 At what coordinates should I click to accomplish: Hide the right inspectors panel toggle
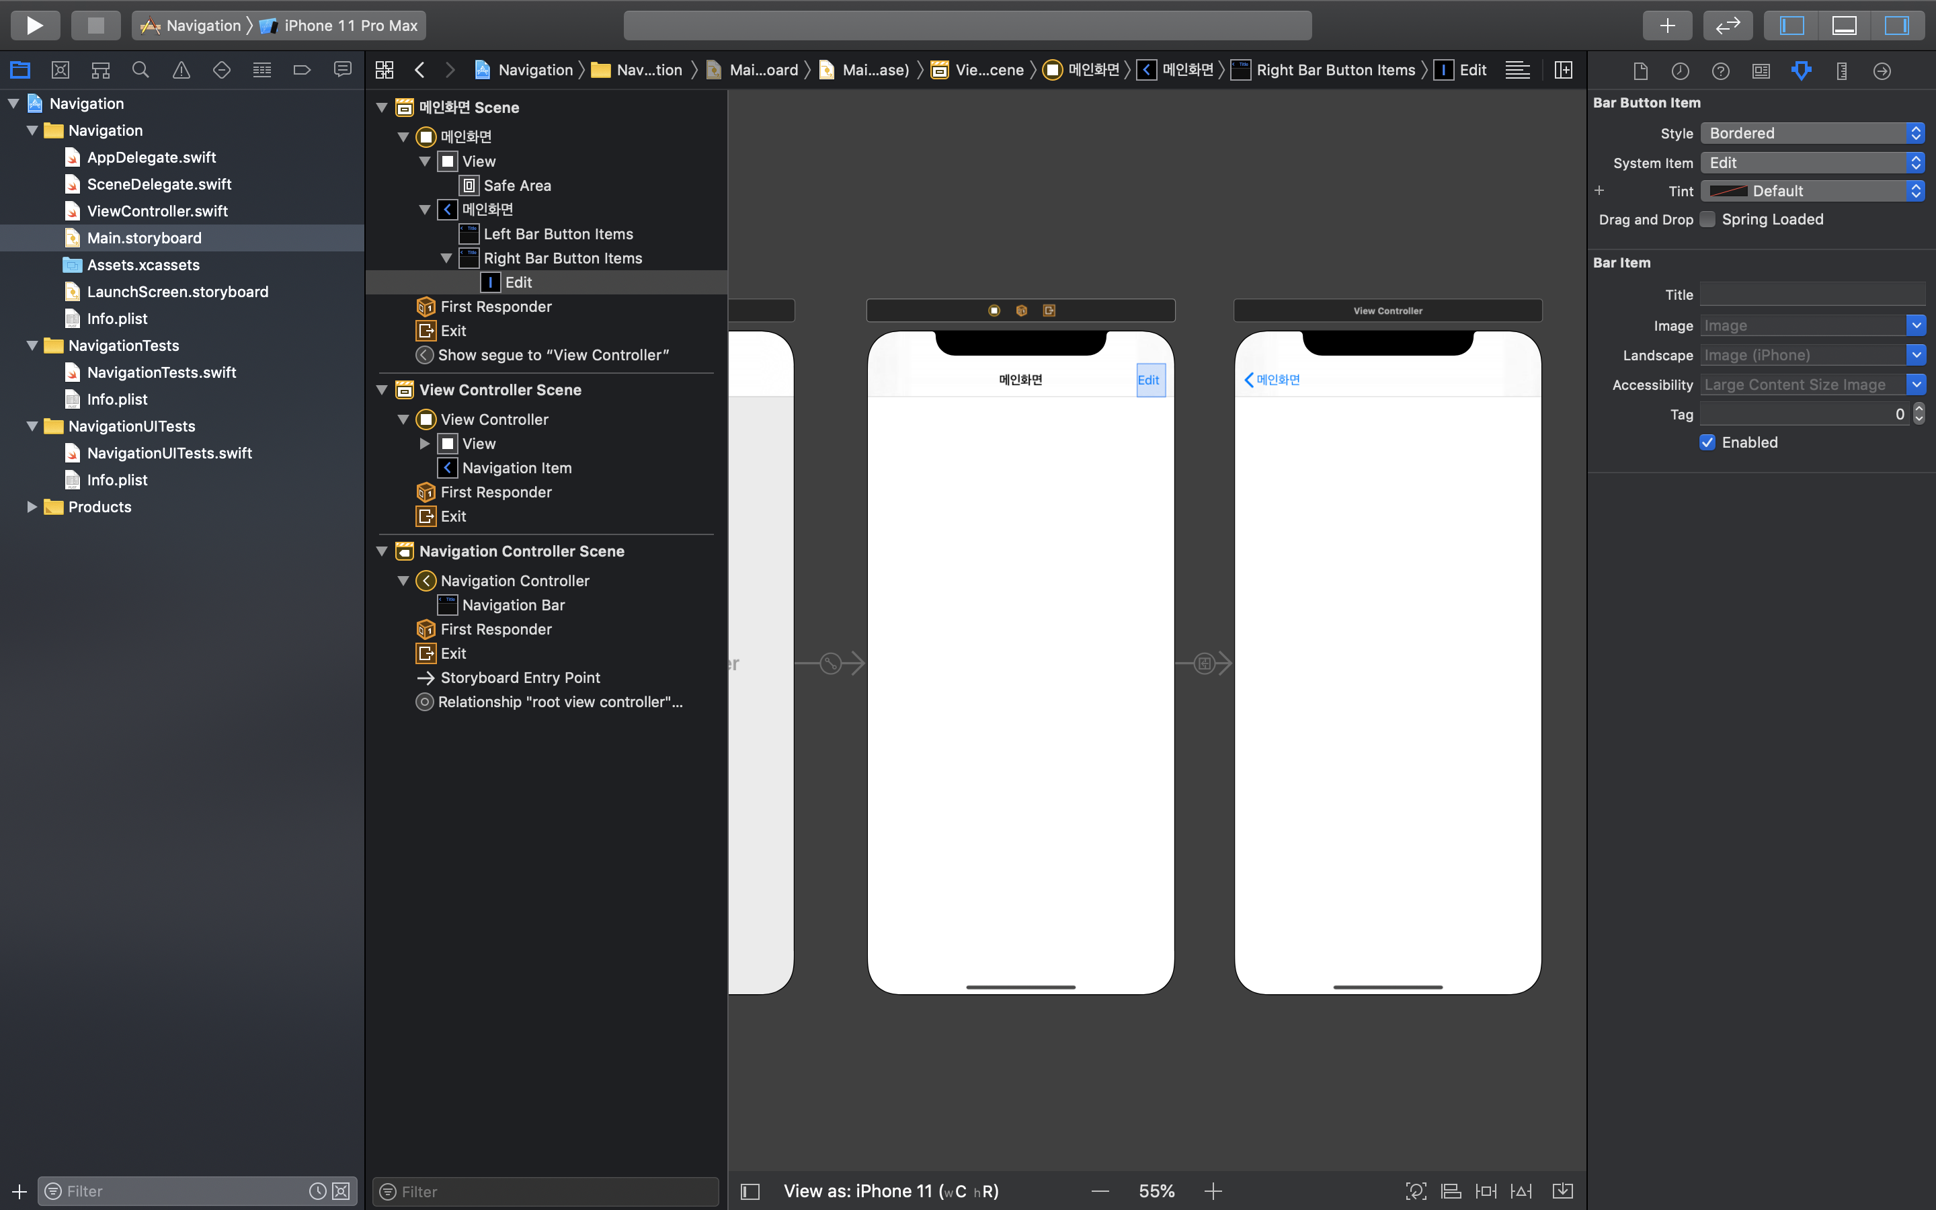(1896, 26)
